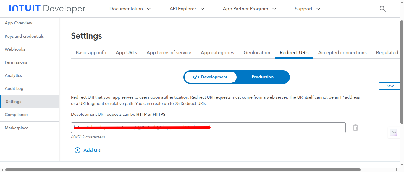Open the API Explorer dropdown

[x=187, y=9]
